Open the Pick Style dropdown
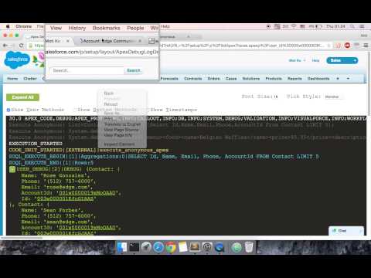 tap(334, 97)
